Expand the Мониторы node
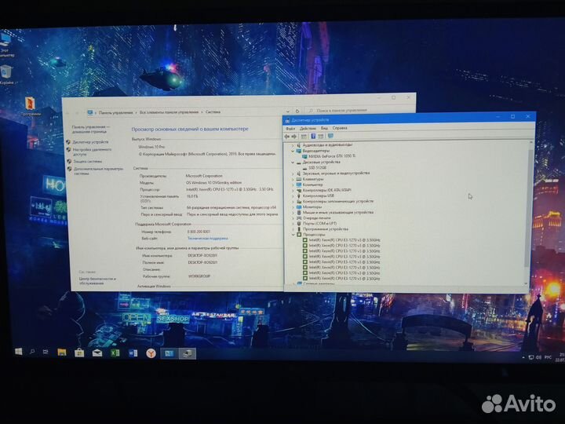The image size is (565, 424). [x=293, y=207]
